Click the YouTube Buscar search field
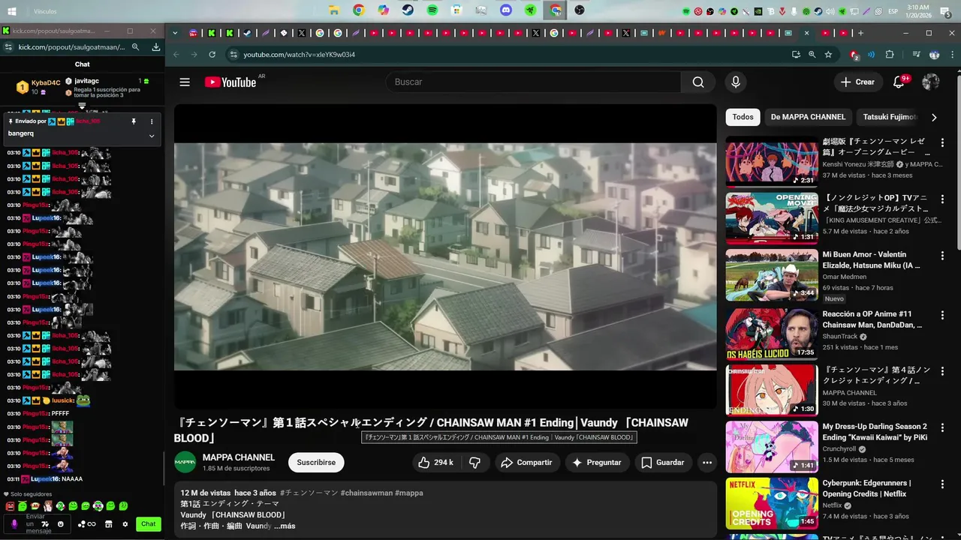The width and height of the screenshot is (961, 540). tap(533, 82)
